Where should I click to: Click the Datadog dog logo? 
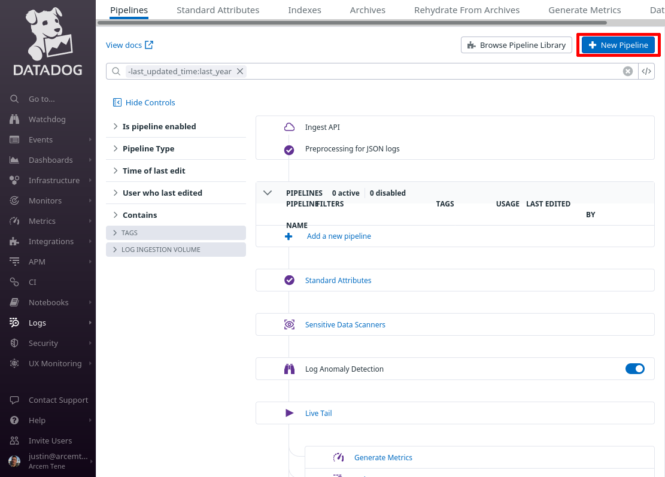[x=48, y=41]
